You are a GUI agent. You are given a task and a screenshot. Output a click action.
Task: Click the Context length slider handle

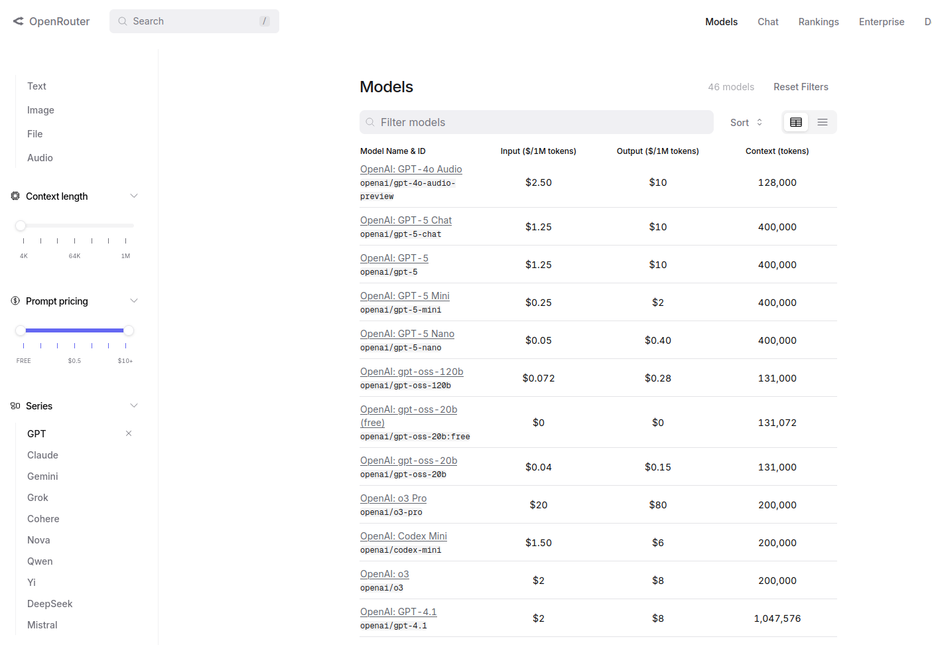pyautogui.click(x=21, y=226)
